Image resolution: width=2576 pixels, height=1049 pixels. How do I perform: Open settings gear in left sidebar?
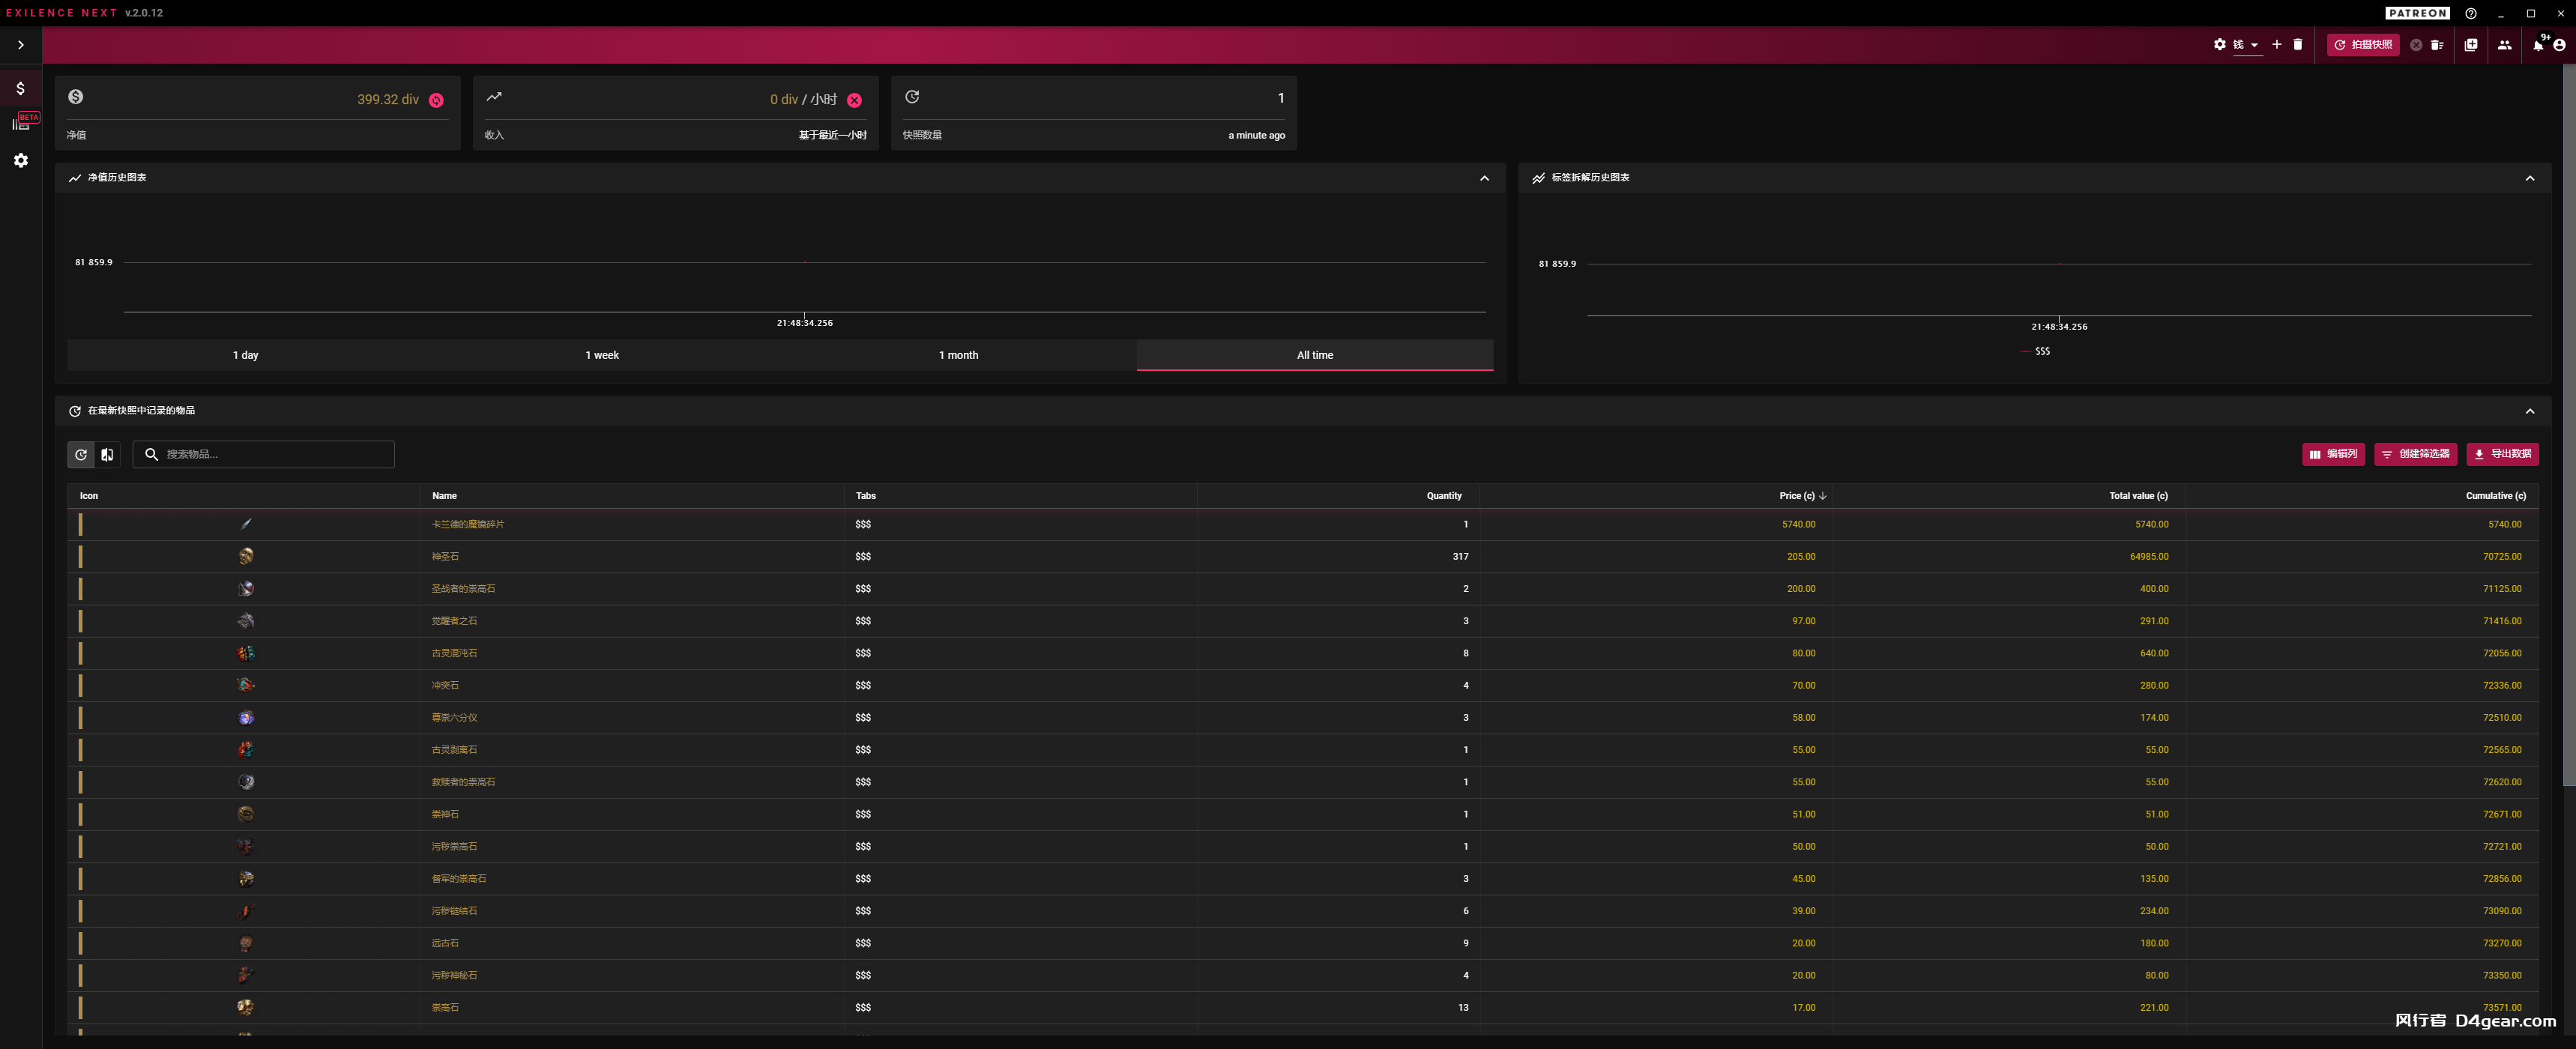click(x=20, y=160)
